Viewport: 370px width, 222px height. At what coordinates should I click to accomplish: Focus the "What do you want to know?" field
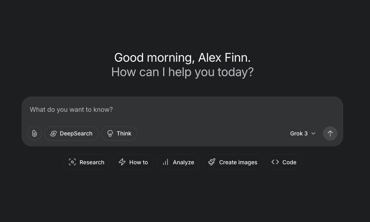tap(182, 110)
